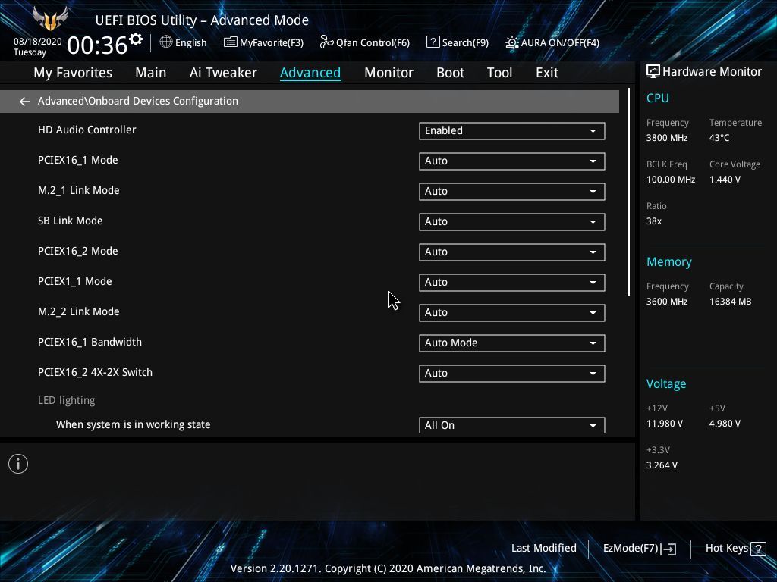Click the +12V 11.980 V reading
This screenshot has height=582, width=777.
pyautogui.click(x=665, y=424)
